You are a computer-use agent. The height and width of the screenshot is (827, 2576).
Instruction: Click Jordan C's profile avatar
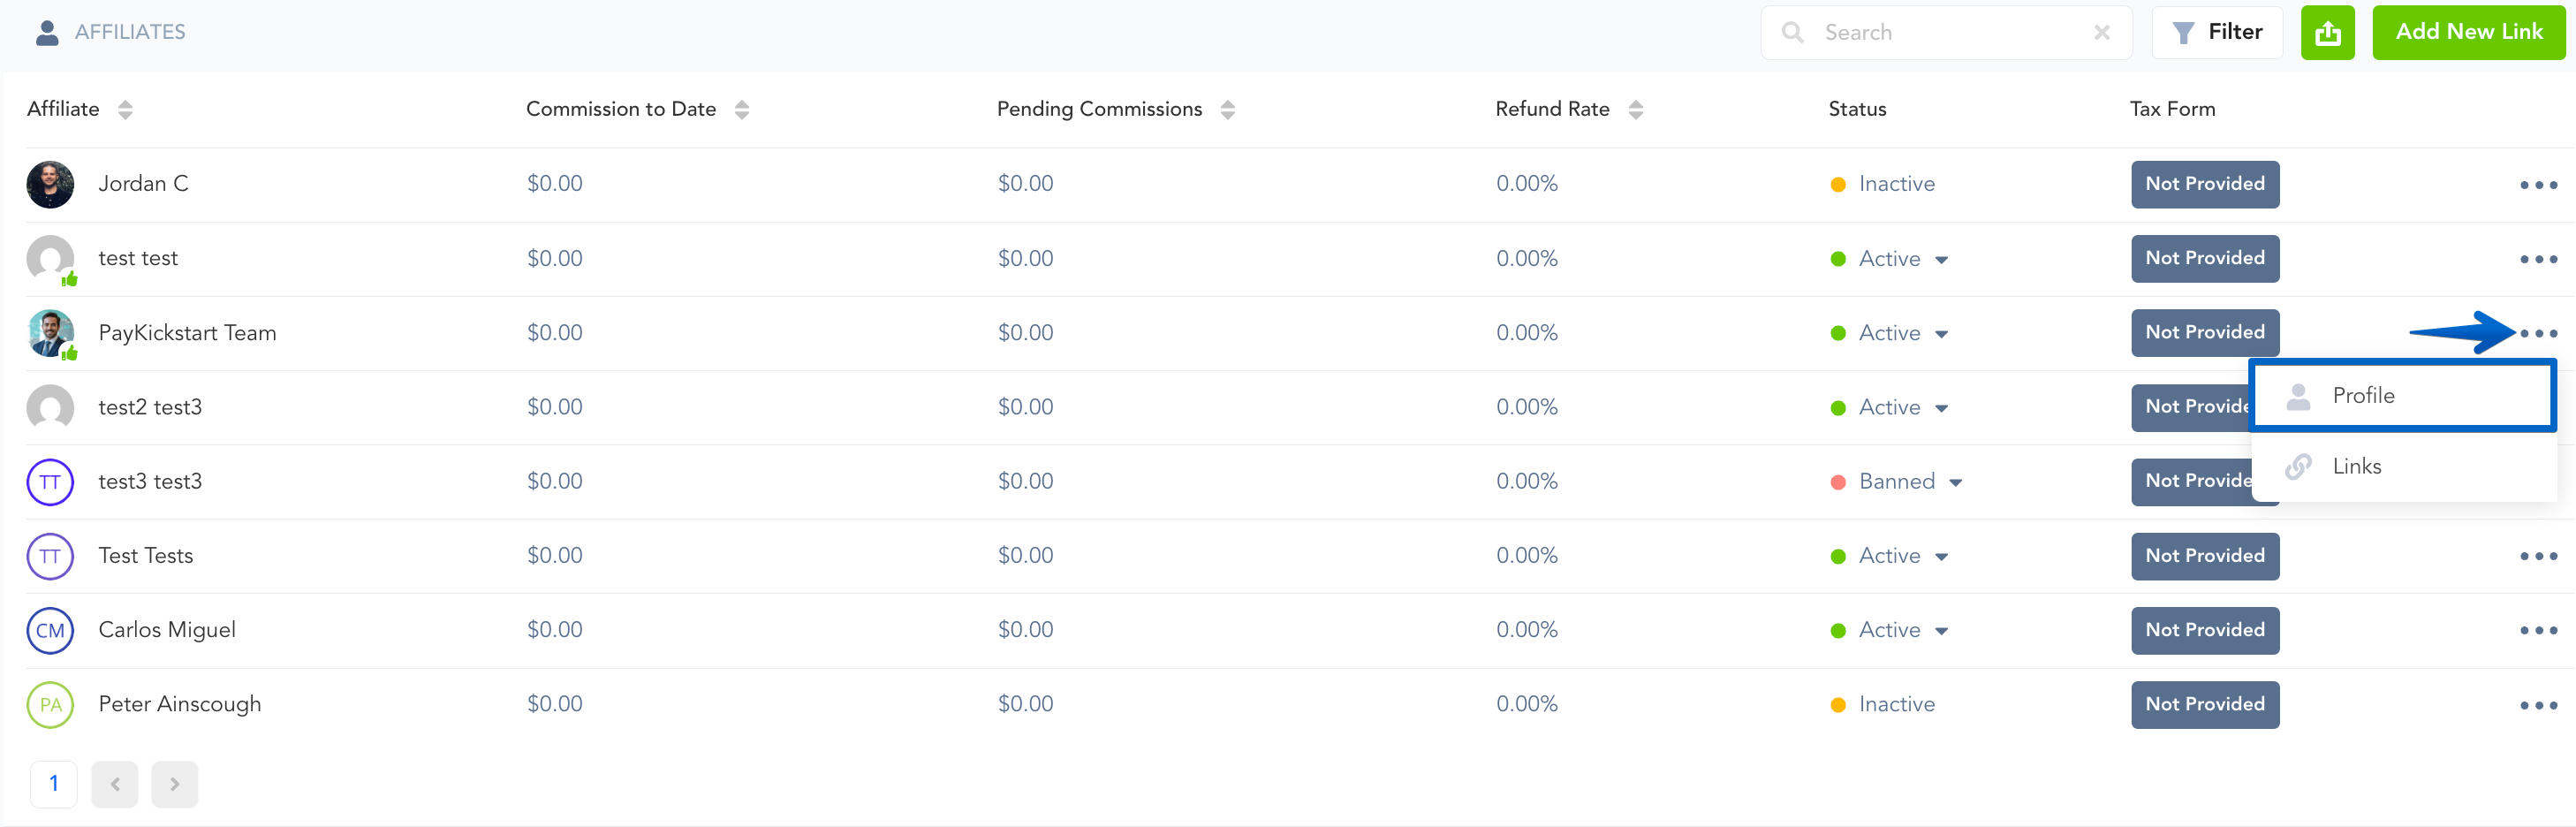click(x=50, y=185)
